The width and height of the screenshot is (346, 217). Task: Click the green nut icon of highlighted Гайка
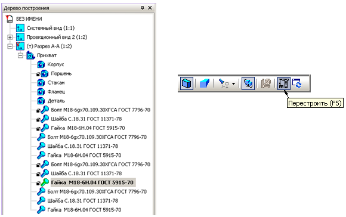45,182
